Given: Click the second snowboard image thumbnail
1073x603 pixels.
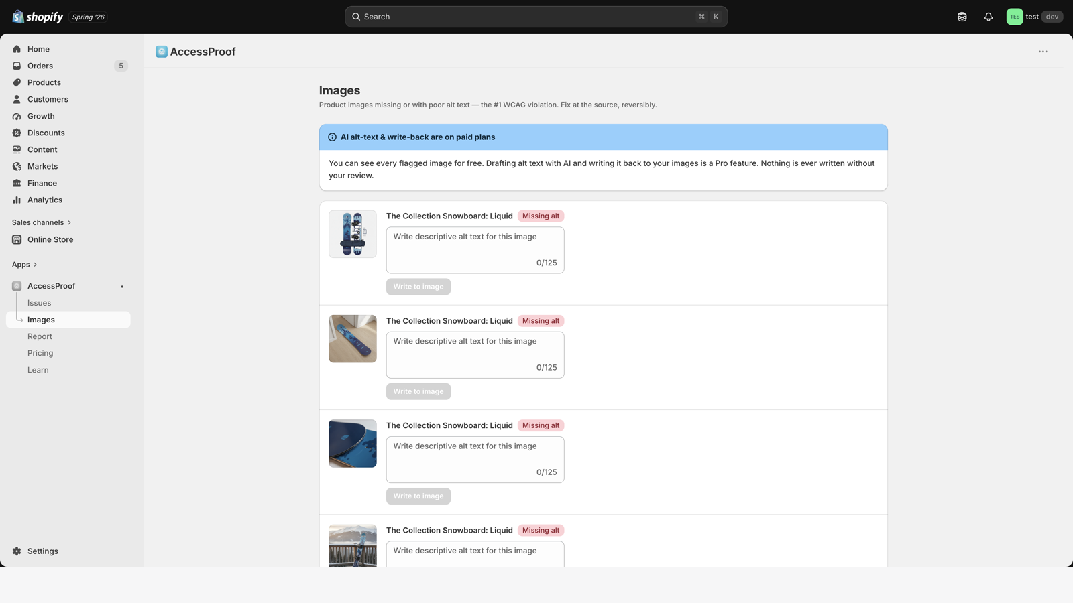Looking at the screenshot, I should pos(353,339).
